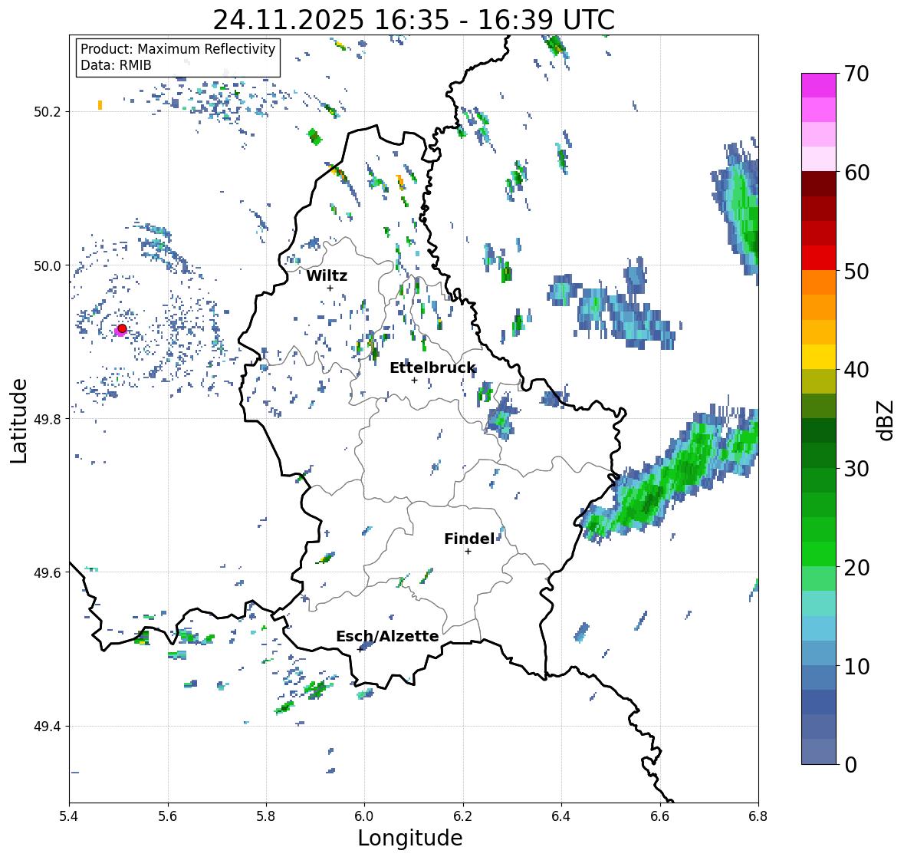
Task: Click the dBZ colorbar label
Action: coord(886,420)
